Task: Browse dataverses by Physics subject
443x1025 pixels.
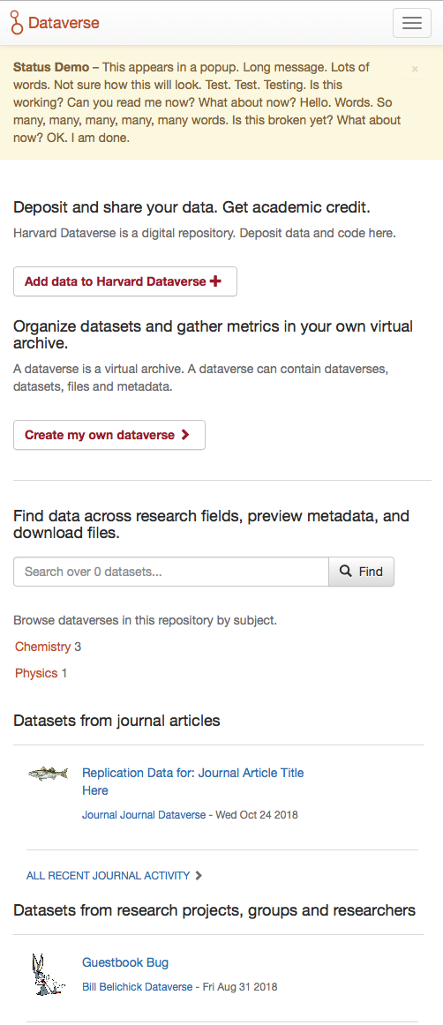Action: [x=36, y=673]
